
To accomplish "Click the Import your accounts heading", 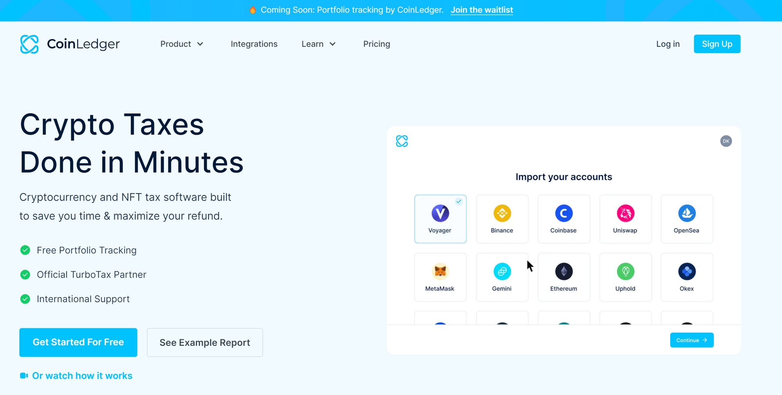I will click(564, 177).
